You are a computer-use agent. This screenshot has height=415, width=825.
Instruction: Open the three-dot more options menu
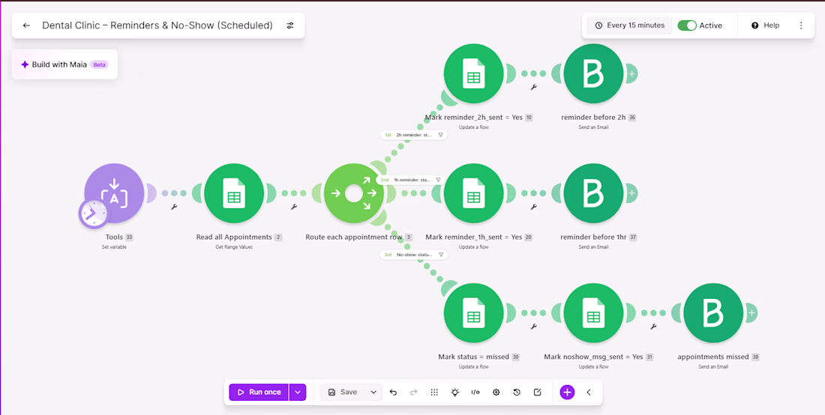pos(801,25)
